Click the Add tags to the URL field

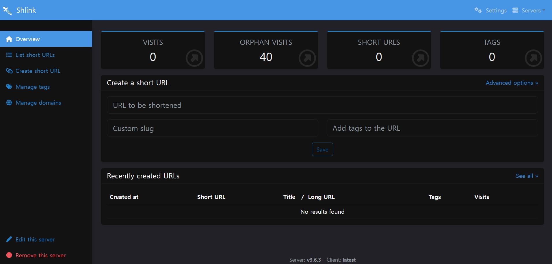tap(432, 128)
